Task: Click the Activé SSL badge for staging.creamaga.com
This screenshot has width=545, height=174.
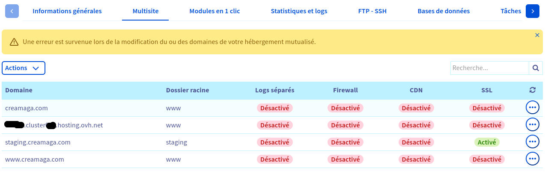Action: pos(486,142)
